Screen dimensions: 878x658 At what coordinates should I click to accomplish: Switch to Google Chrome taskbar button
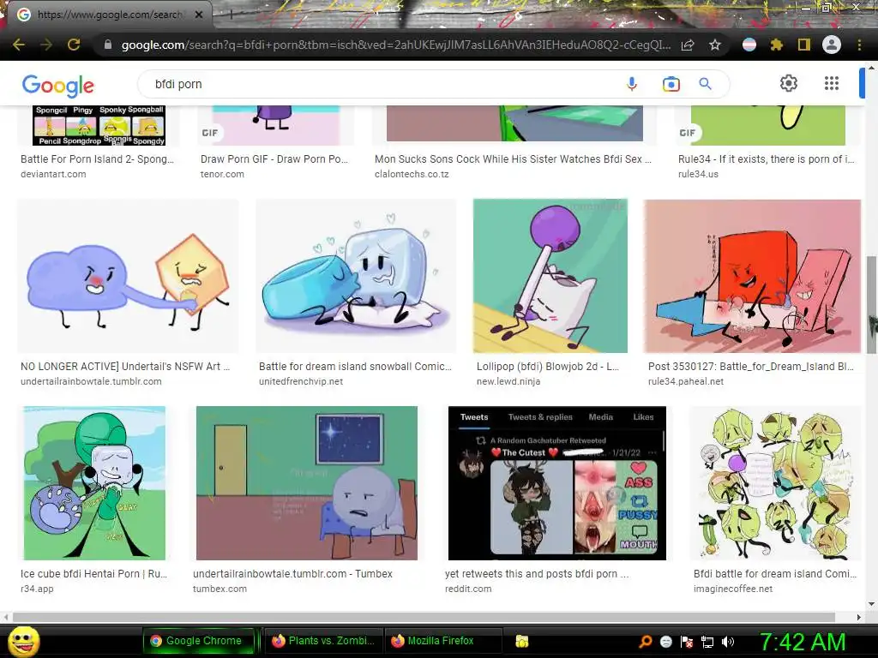tap(198, 641)
